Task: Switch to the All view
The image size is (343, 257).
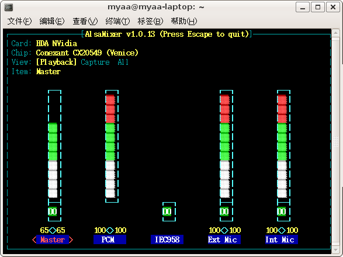Action: (x=123, y=62)
